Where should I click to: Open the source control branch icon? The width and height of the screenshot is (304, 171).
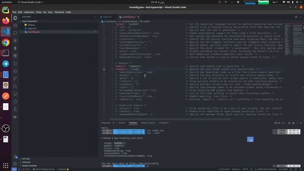pyautogui.click(x=15, y=78)
